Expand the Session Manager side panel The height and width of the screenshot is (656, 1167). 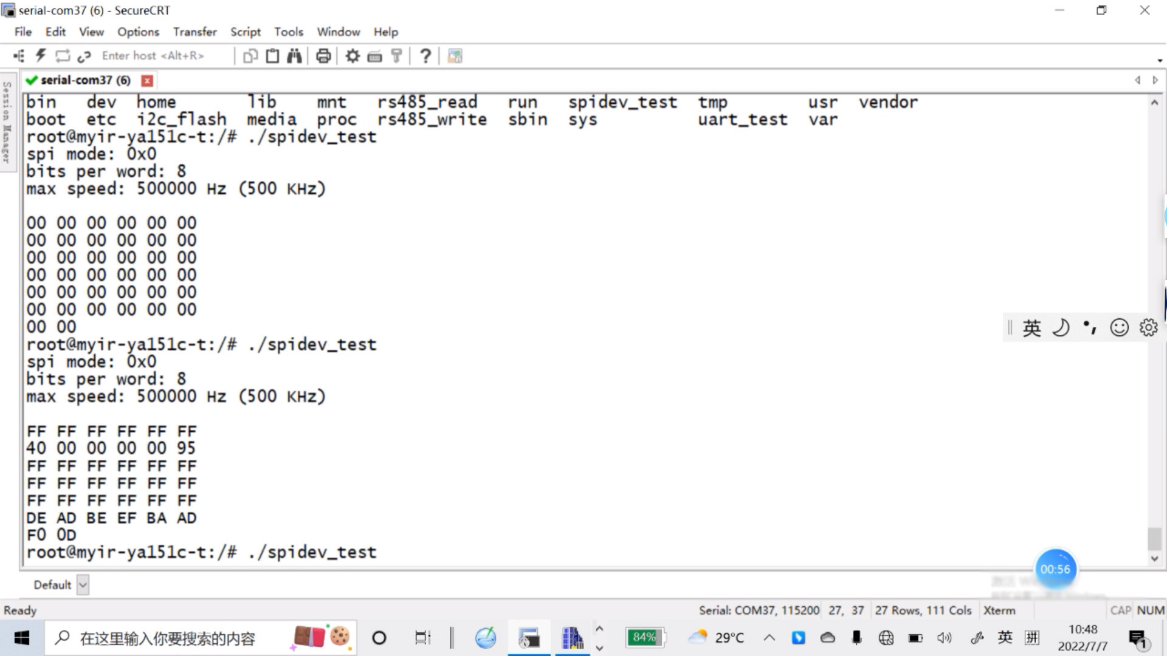[x=7, y=121]
